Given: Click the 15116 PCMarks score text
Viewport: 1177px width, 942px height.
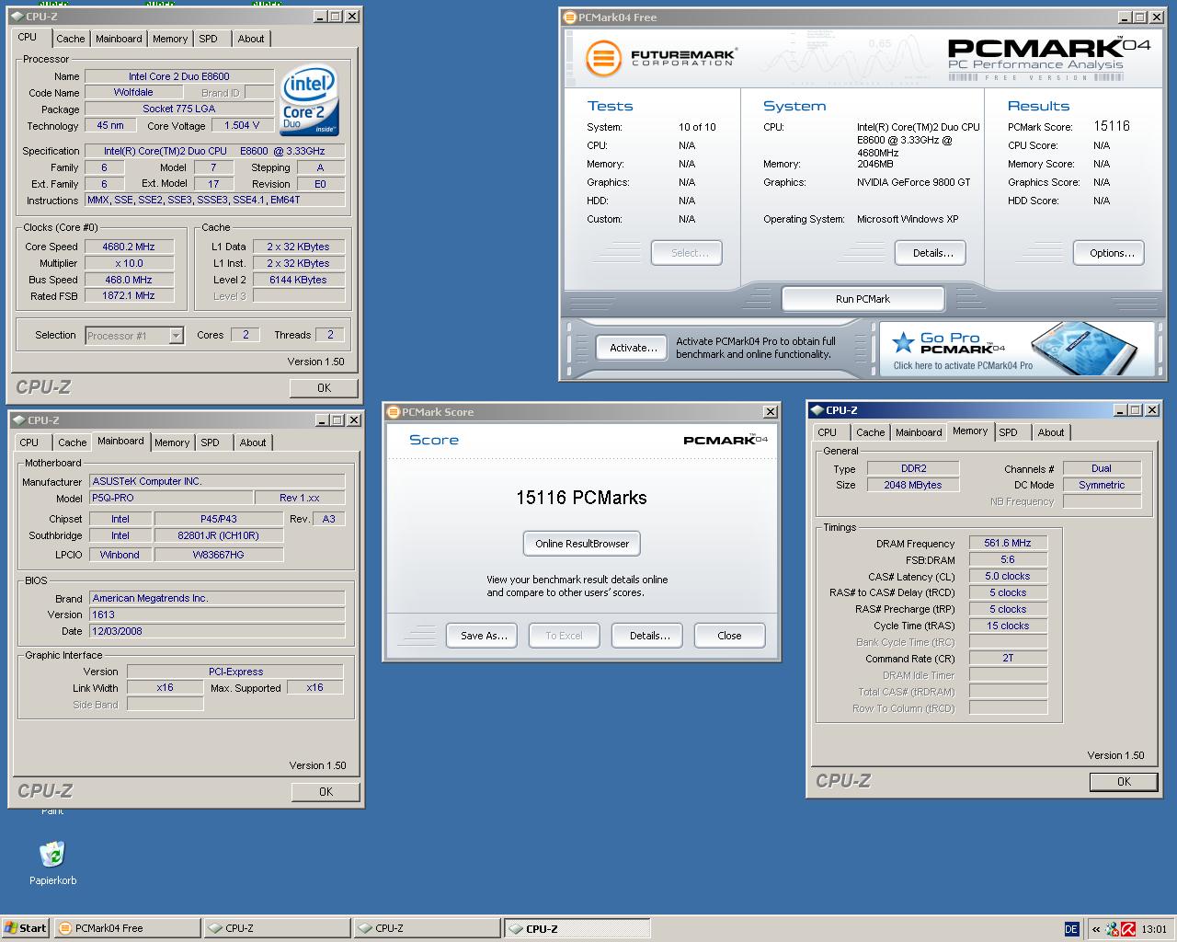Looking at the screenshot, I should tap(581, 498).
